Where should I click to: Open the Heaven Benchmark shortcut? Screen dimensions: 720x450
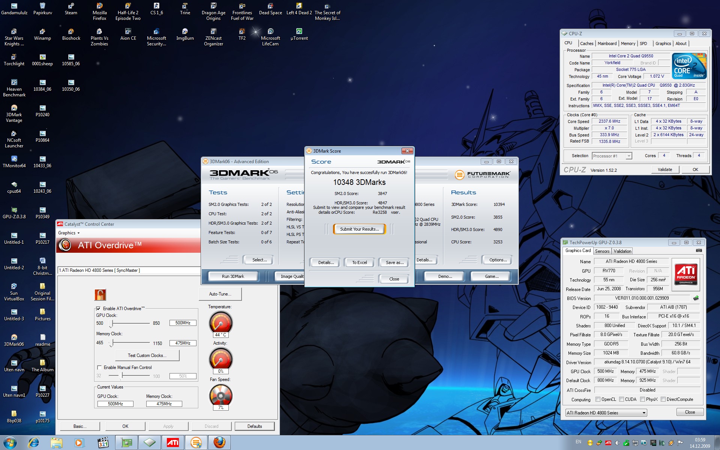pos(14,88)
